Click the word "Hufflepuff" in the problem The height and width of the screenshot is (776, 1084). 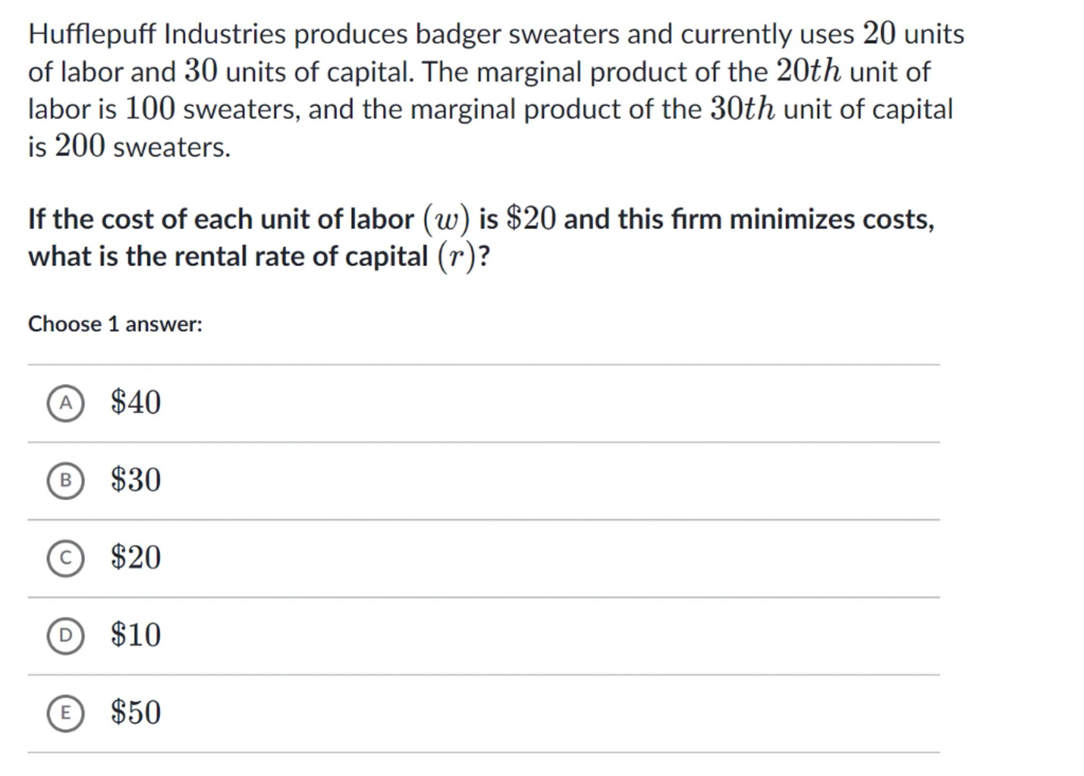coord(92,34)
